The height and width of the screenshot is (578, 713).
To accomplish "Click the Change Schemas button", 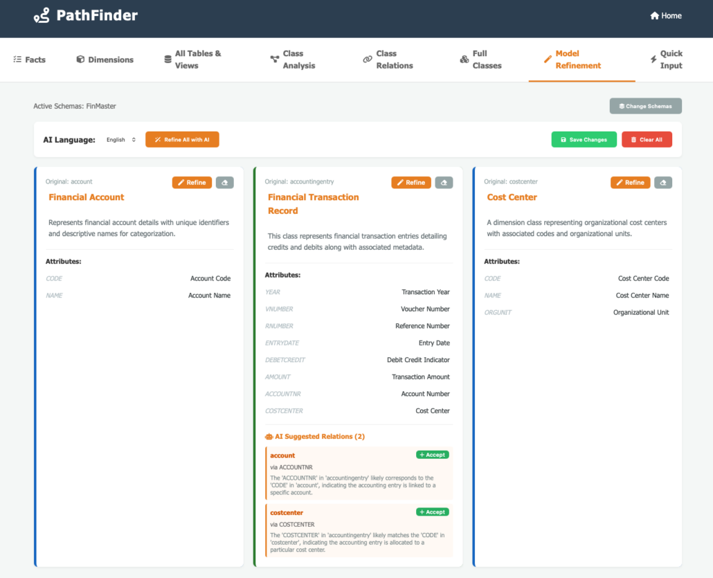I will (x=645, y=106).
